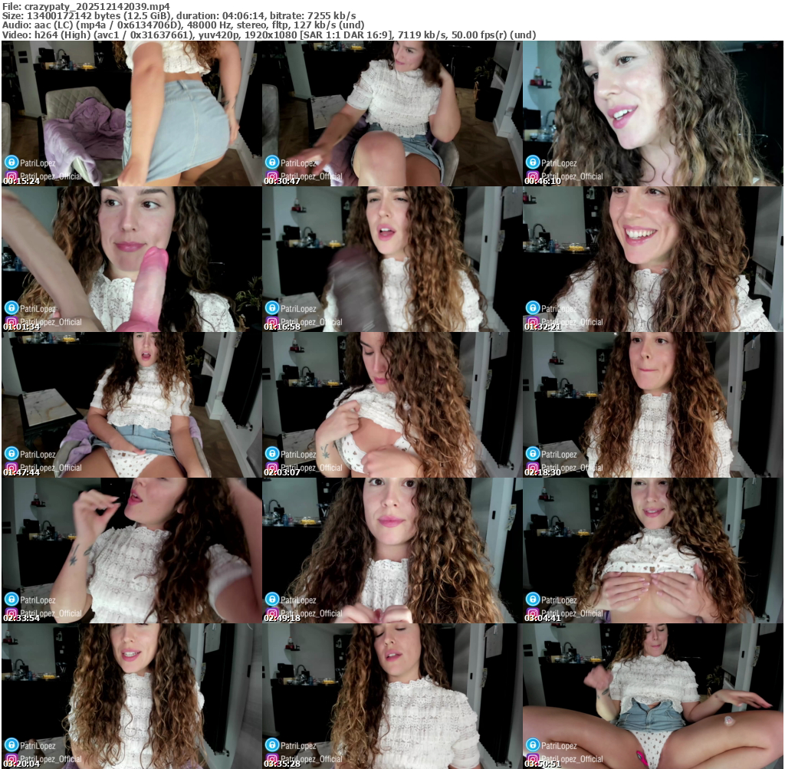Click the Instagram icon in the 01:16:58 frame

[271, 322]
